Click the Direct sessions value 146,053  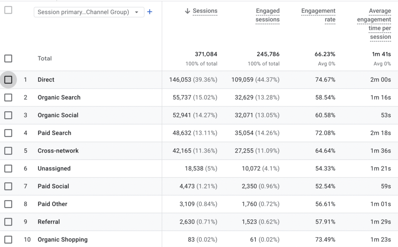(x=180, y=80)
